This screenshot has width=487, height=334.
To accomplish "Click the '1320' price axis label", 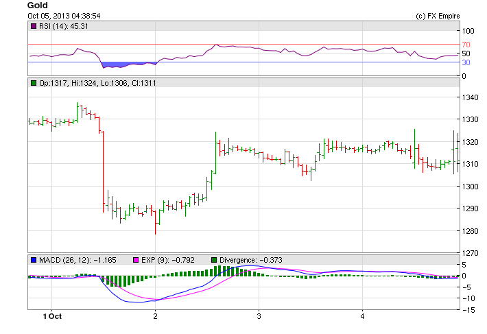I will [471, 142].
